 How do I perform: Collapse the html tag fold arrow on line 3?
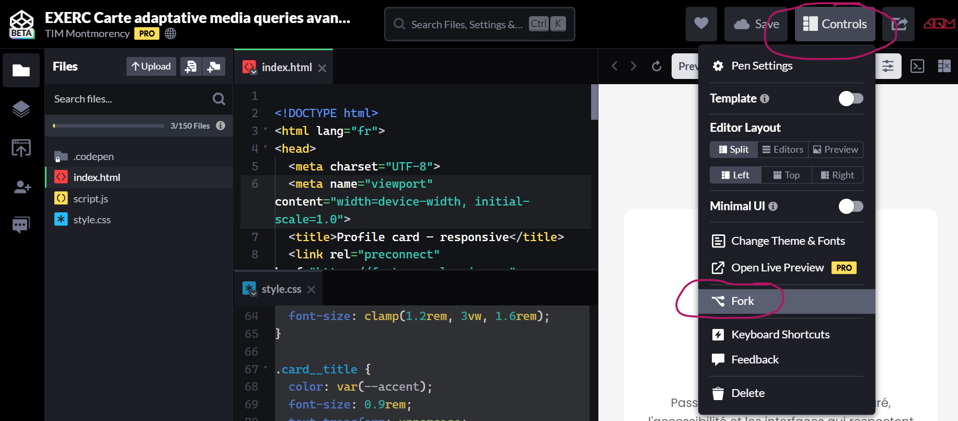(266, 129)
